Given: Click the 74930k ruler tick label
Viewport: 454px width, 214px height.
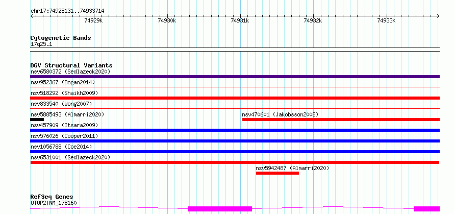Looking at the screenshot, I should tap(167, 20).
